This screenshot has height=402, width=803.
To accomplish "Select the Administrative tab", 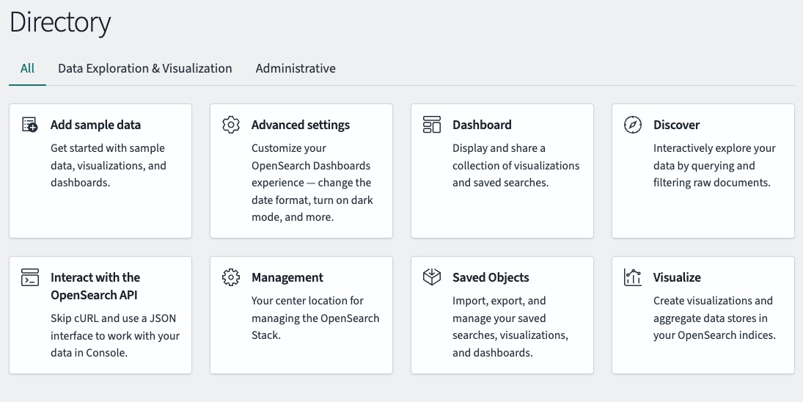I will [x=296, y=68].
